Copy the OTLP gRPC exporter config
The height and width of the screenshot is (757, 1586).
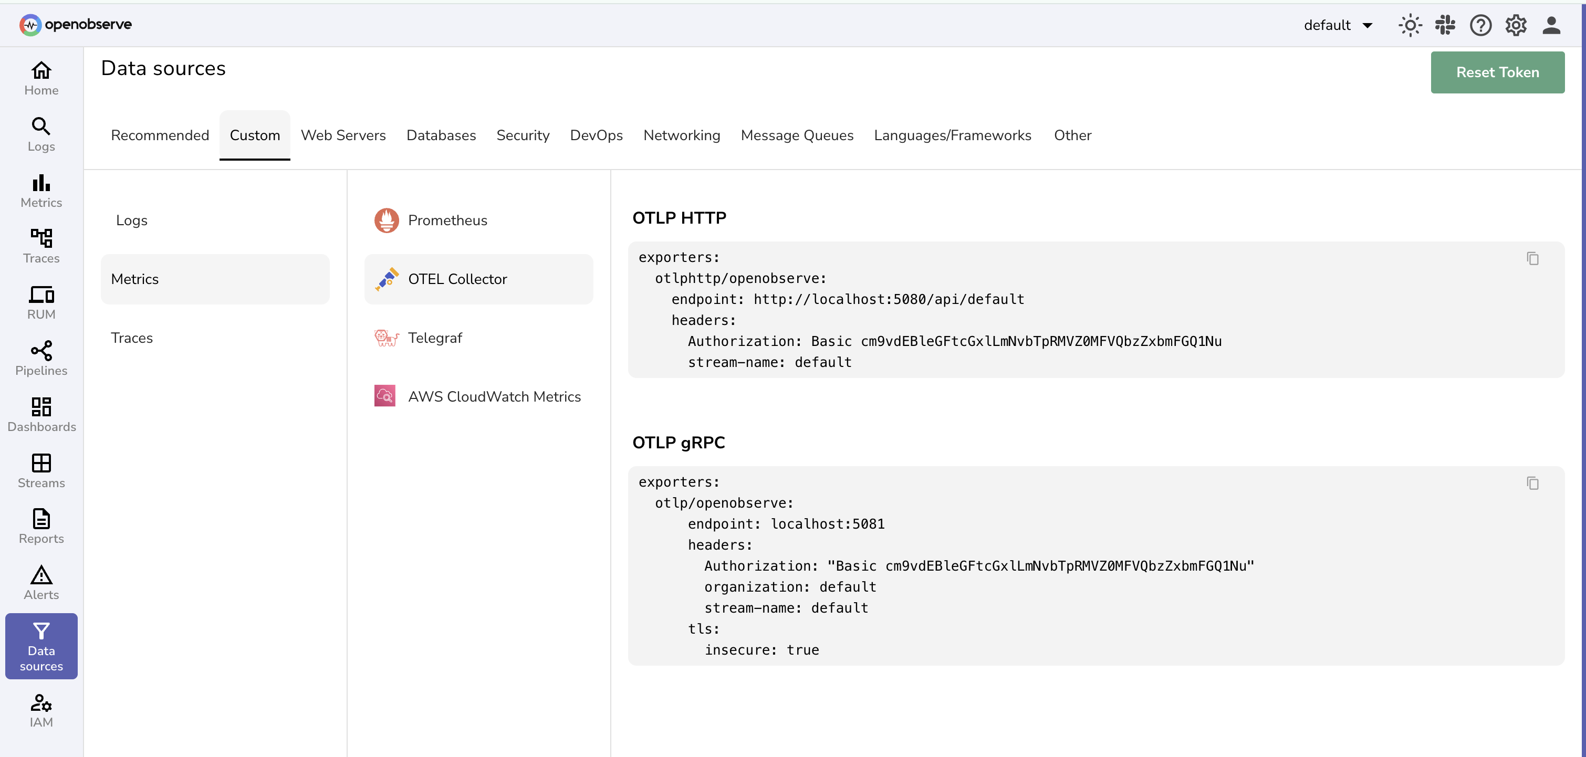[1532, 483]
